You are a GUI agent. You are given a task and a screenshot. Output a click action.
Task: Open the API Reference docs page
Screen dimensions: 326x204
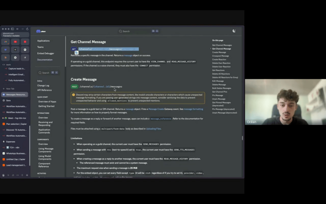coord(44,90)
